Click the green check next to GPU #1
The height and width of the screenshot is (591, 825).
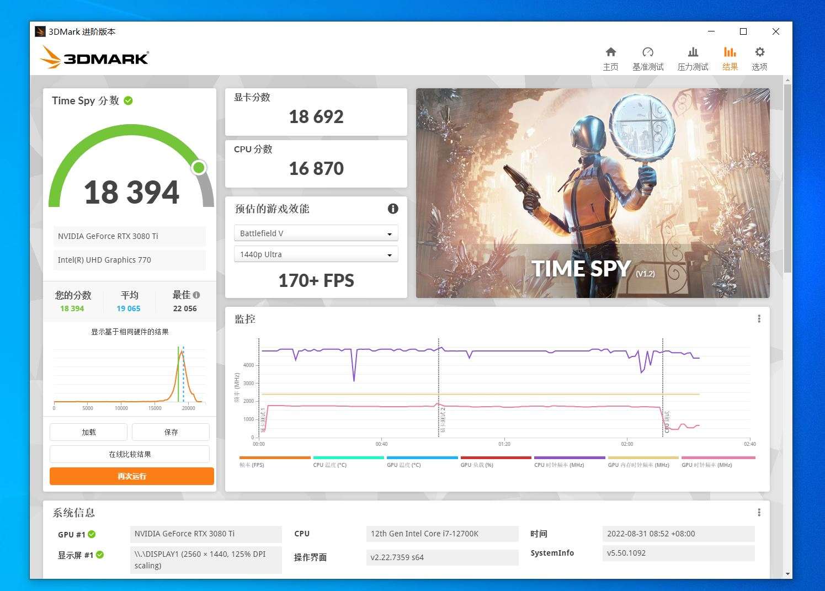[x=92, y=534]
